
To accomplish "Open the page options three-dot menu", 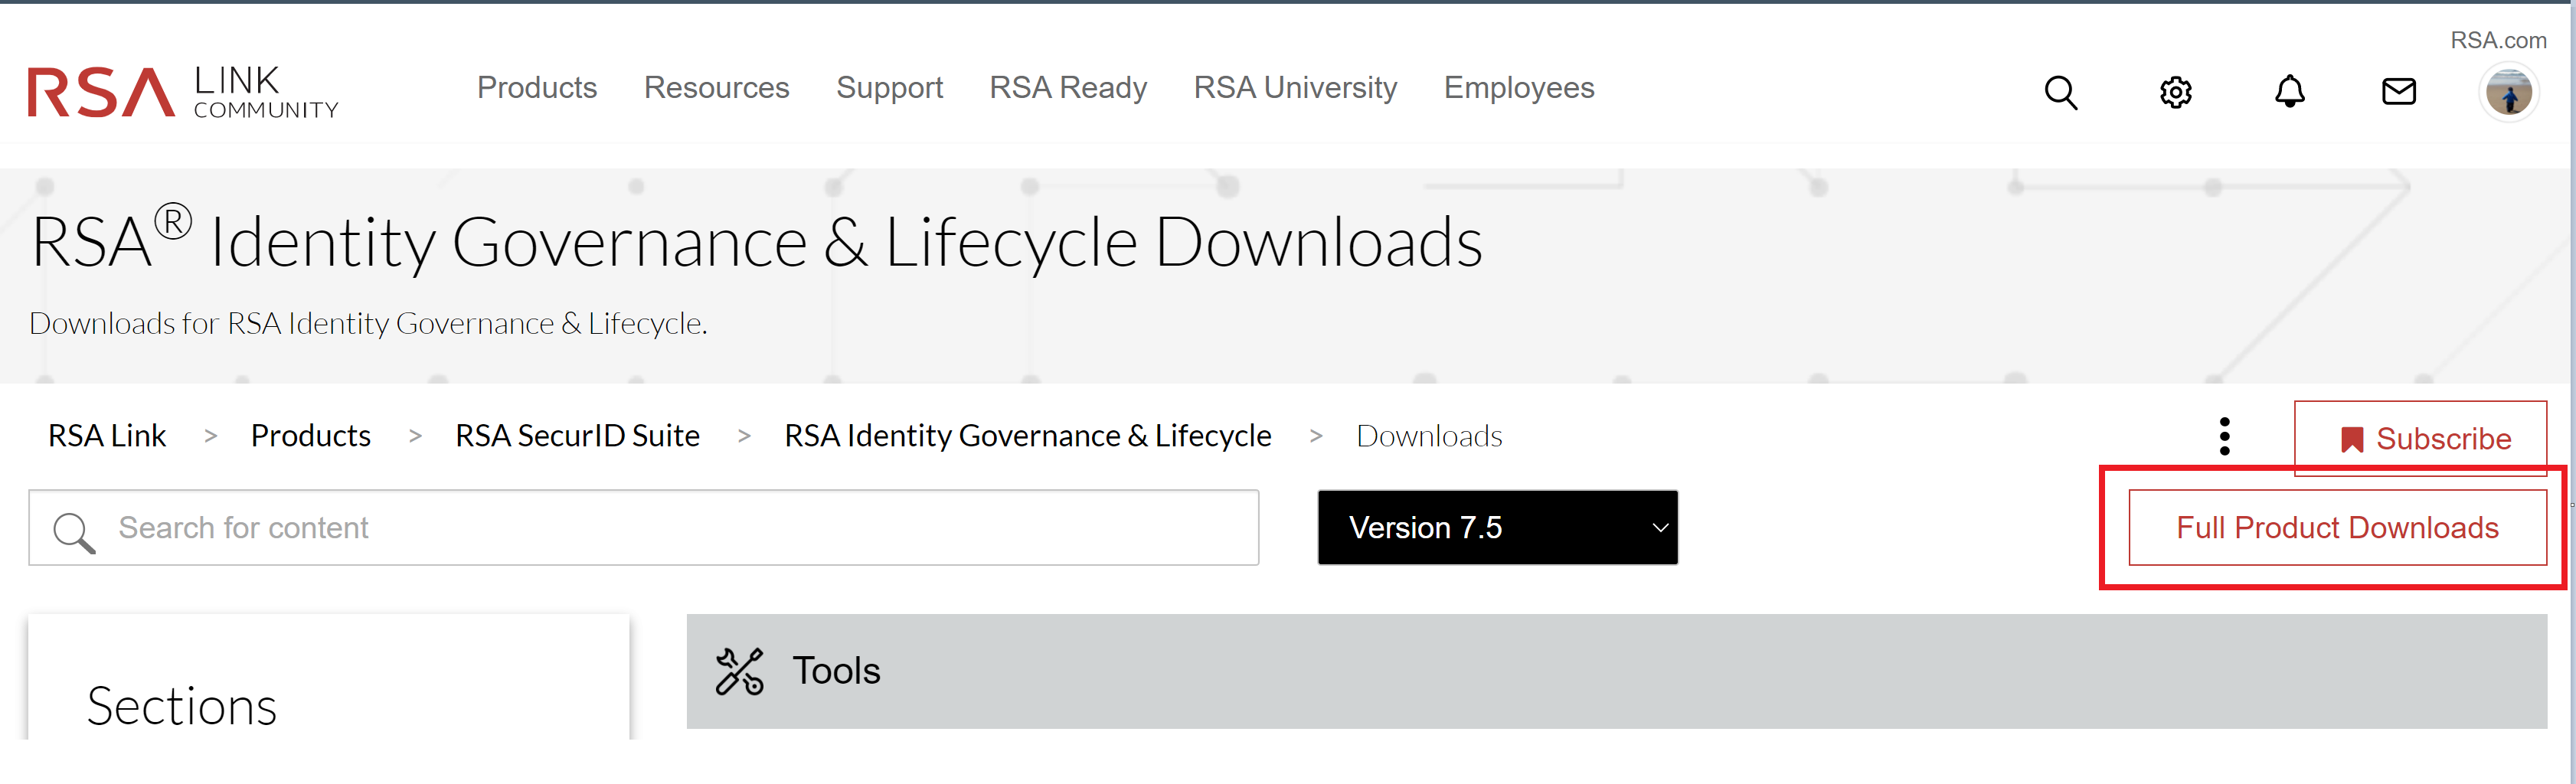I will 2225,436.
